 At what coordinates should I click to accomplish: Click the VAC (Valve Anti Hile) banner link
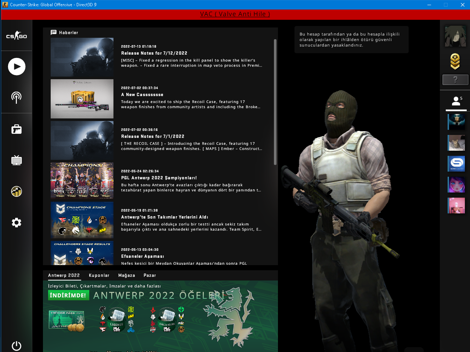(x=235, y=14)
